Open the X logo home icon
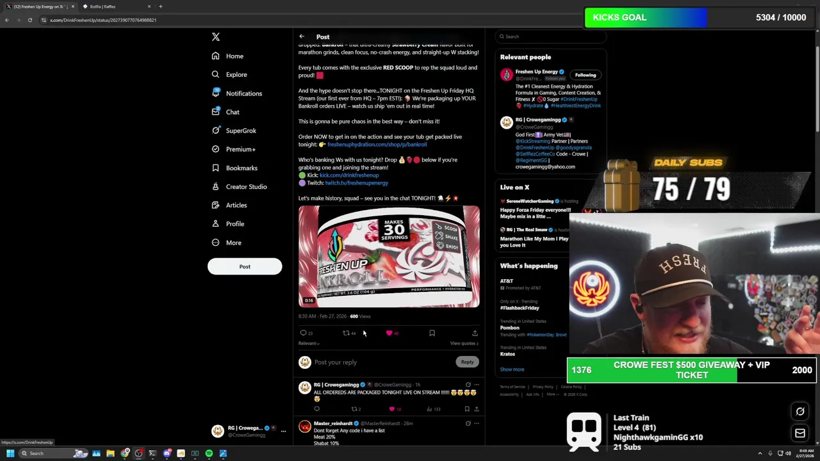820x461 pixels. tap(216, 37)
